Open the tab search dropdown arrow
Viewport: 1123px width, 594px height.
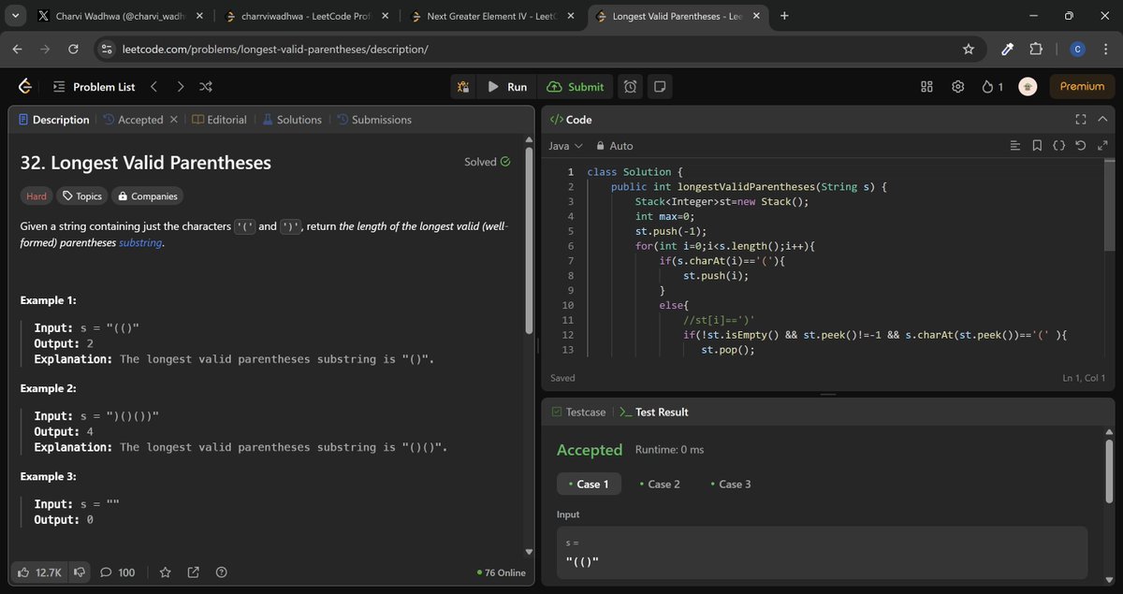click(x=15, y=16)
